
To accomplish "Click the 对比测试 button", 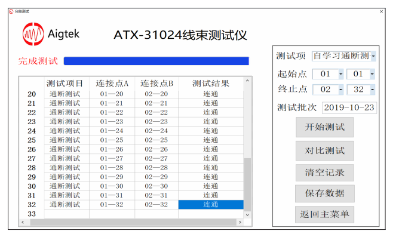I will [325, 151].
